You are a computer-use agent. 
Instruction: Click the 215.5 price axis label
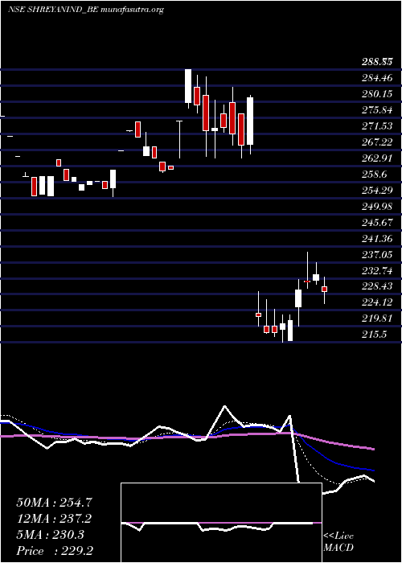click(x=375, y=335)
